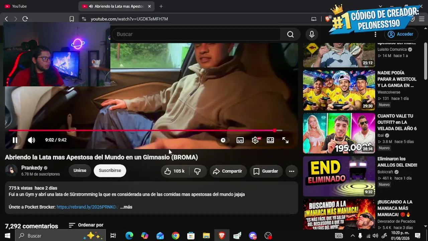Screen dimensions: 428x241
Task: Click the Devorador de Pecados channel name
Action: pos(397,221)
